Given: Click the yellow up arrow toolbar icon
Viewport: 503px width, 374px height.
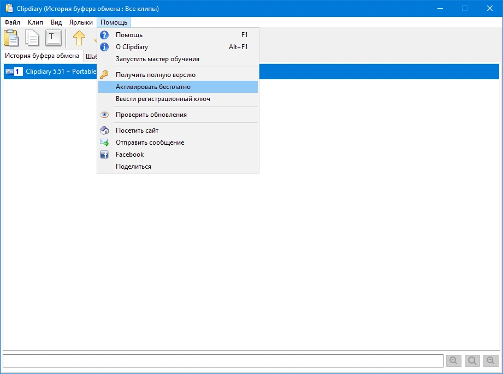Looking at the screenshot, I should [79, 38].
